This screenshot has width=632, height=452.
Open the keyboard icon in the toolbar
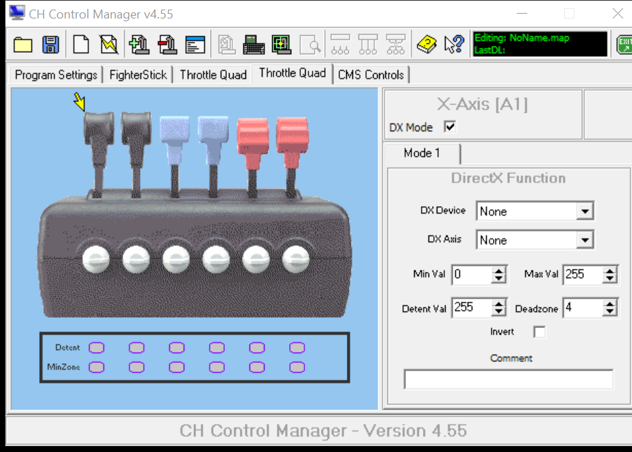[254, 45]
